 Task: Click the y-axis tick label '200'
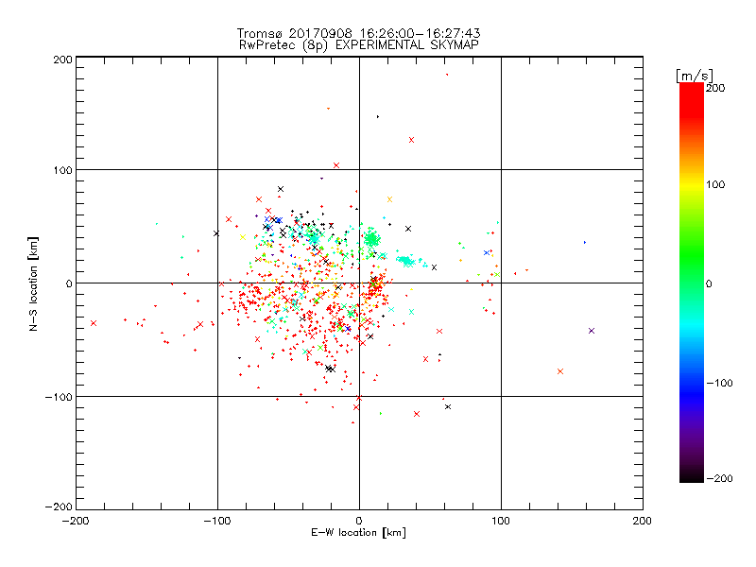click(63, 60)
